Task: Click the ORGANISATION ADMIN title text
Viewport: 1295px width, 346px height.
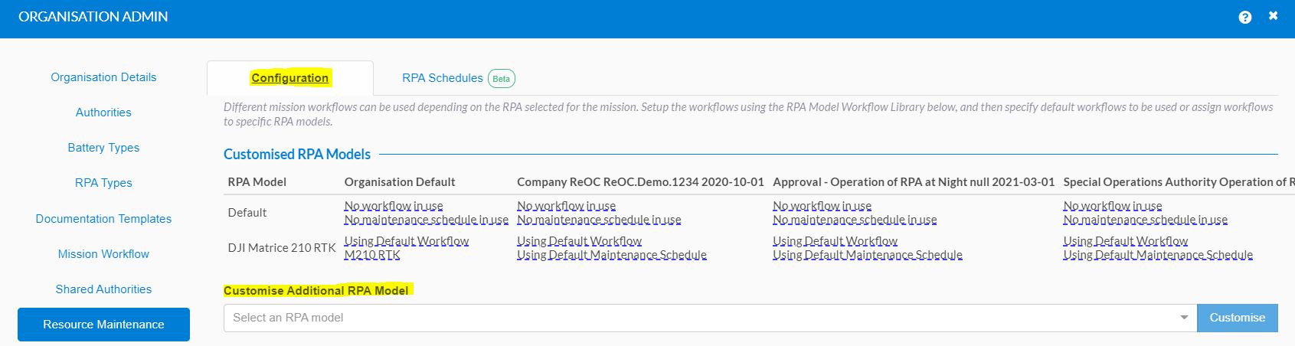Action: click(x=93, y=17)
